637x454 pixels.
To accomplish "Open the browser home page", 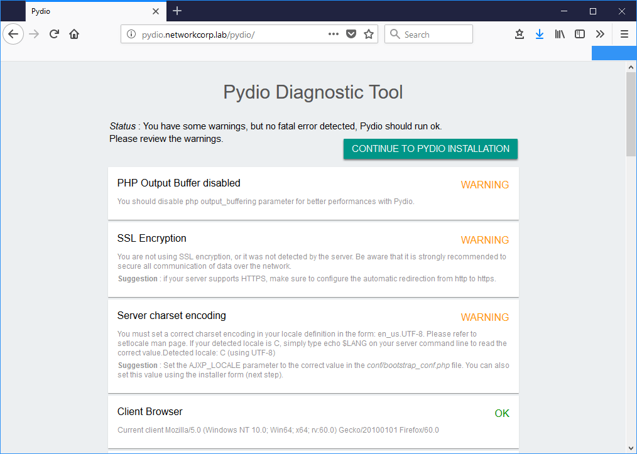I will click(74, 34).
